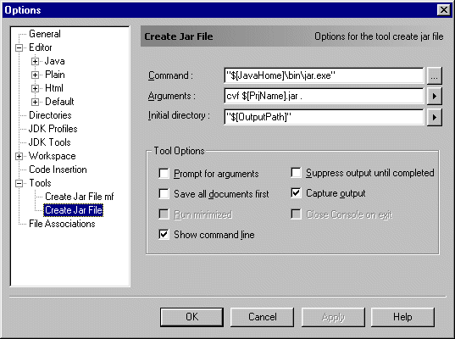455x339 pixels.
Task: Open the Initial directory macro arrow button
Action: click(x=434, y=117)
